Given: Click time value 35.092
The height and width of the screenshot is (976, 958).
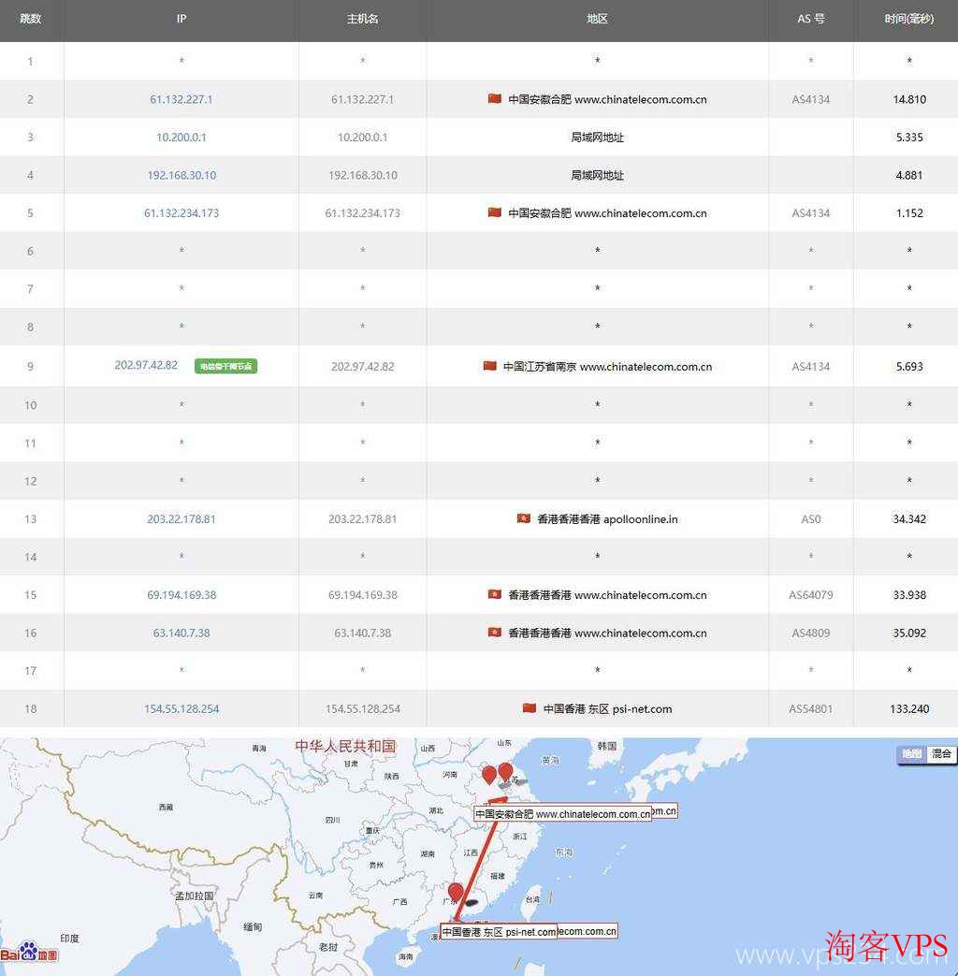Looking at the screenshot, I should (x=908, y=633).
